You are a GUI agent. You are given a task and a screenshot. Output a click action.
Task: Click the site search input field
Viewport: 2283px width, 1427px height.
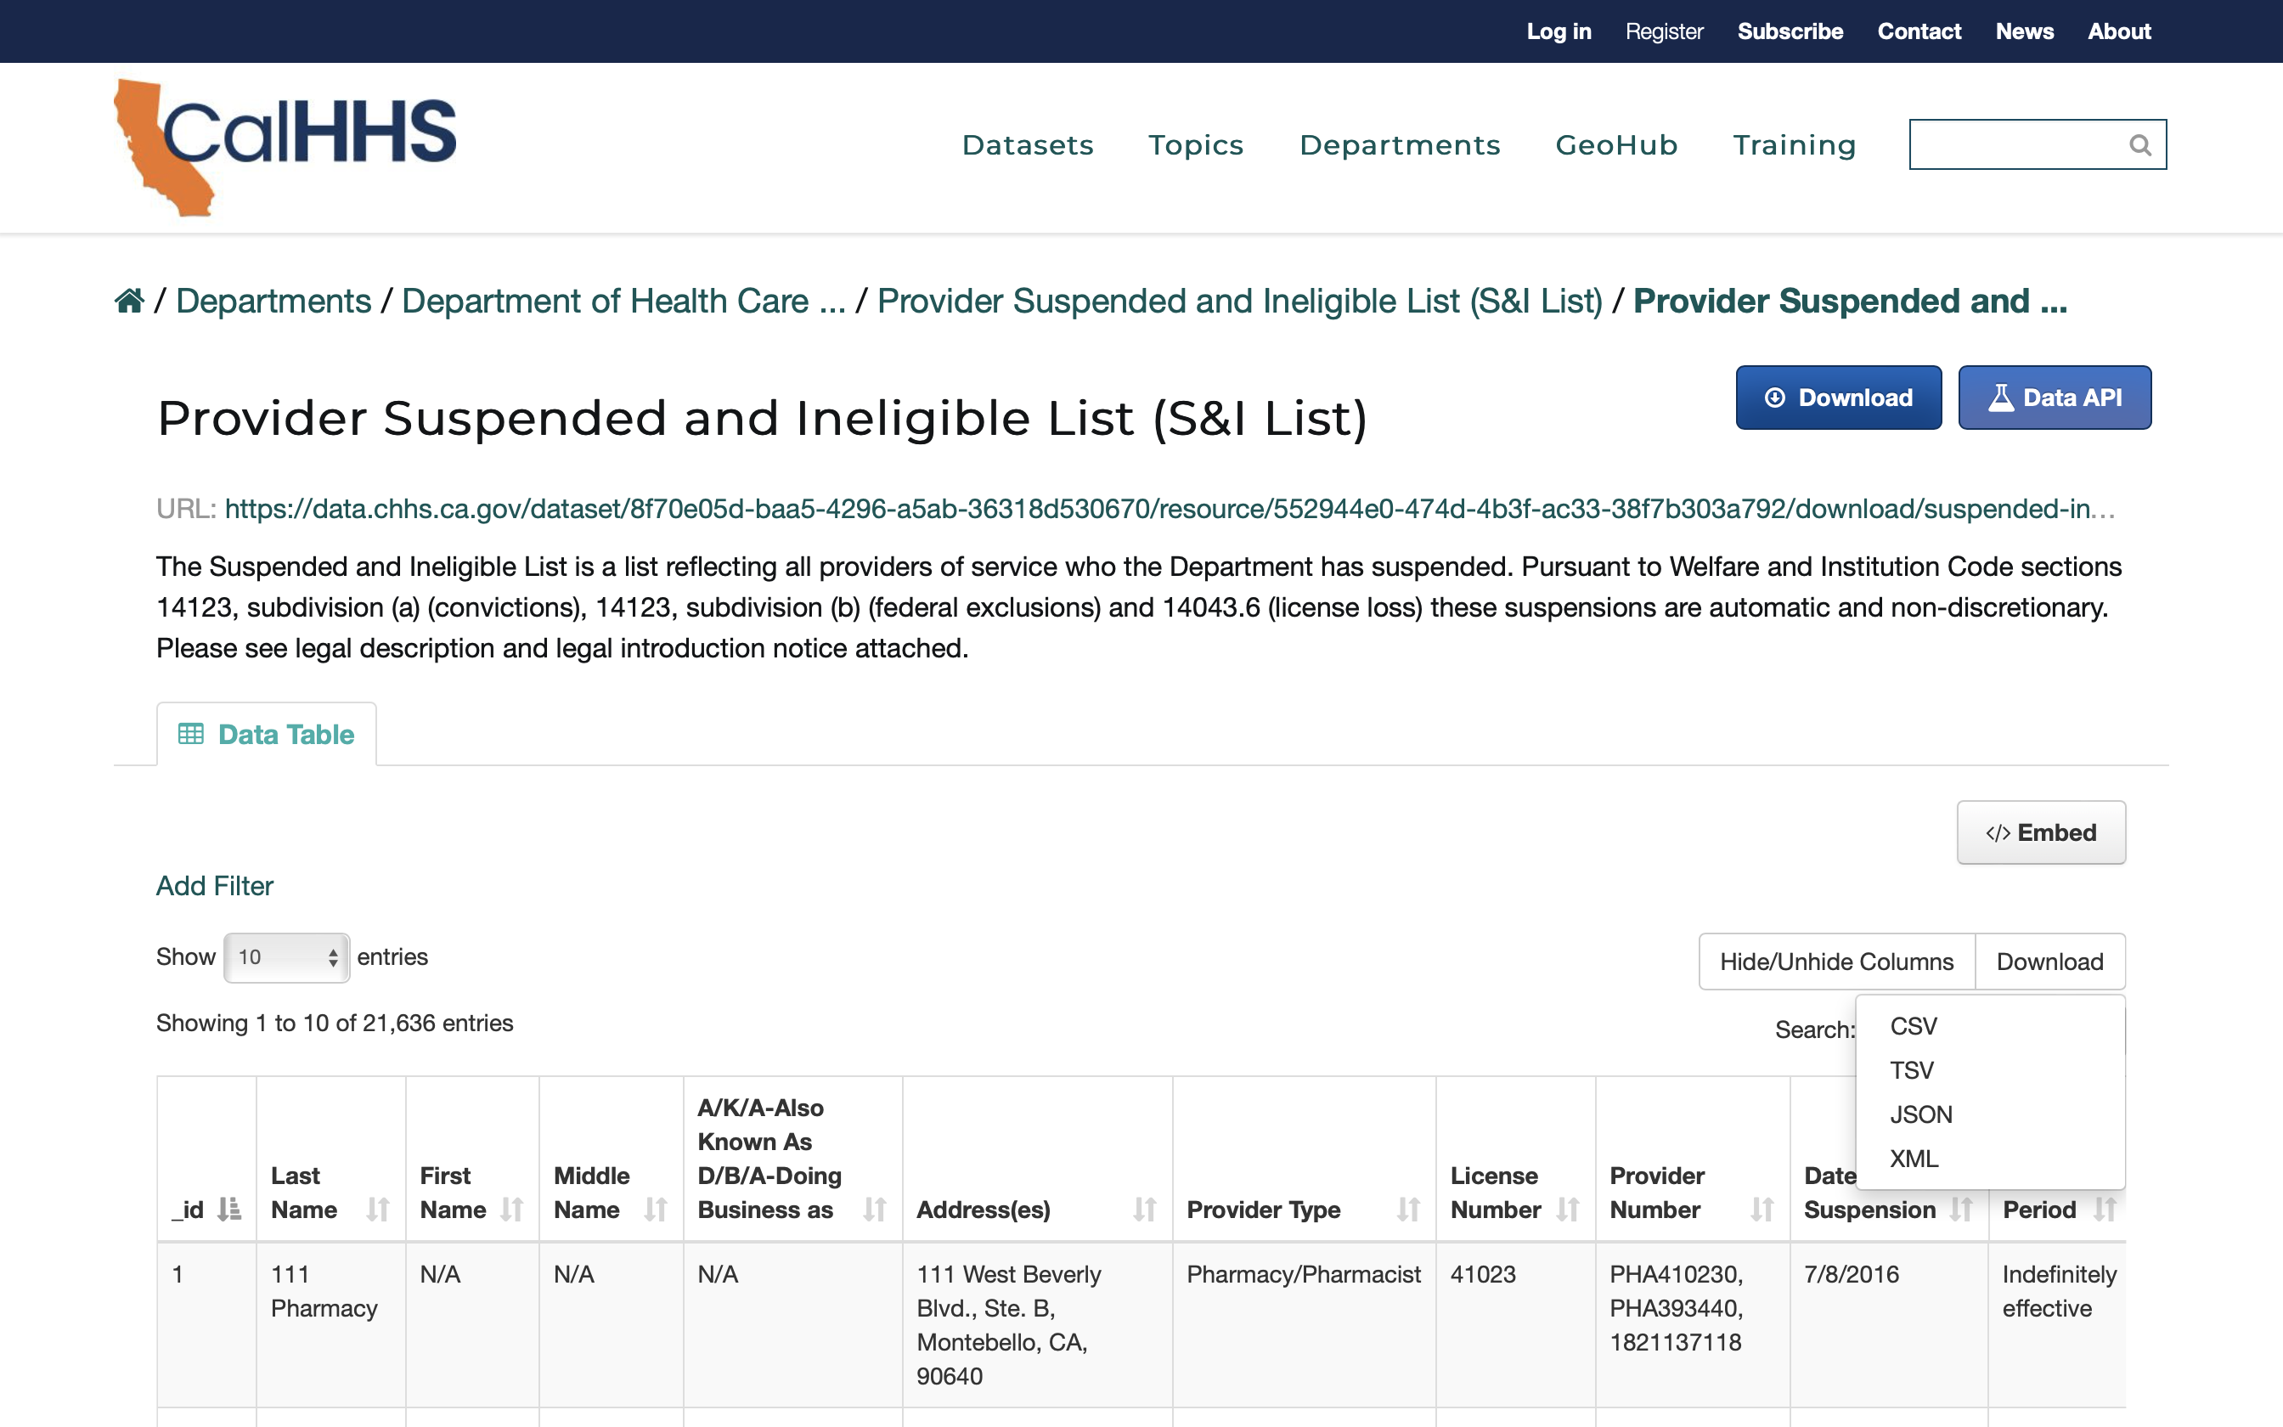tap(2014, 145)
